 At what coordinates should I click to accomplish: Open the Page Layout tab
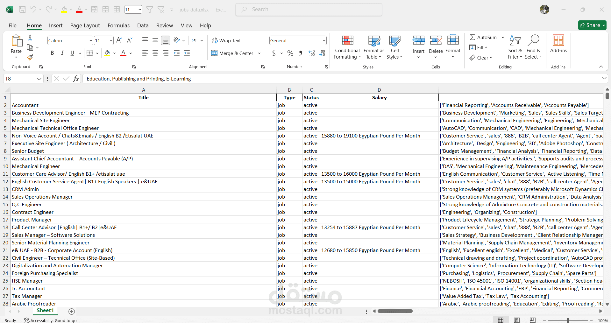(x=85, y=25)
